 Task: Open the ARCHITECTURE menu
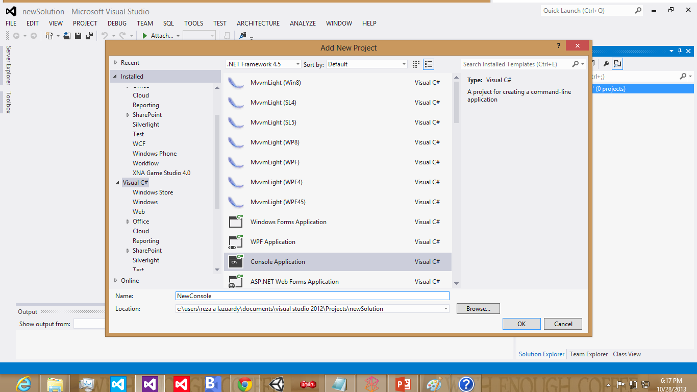pyautogui.click(x=258, y=23)
